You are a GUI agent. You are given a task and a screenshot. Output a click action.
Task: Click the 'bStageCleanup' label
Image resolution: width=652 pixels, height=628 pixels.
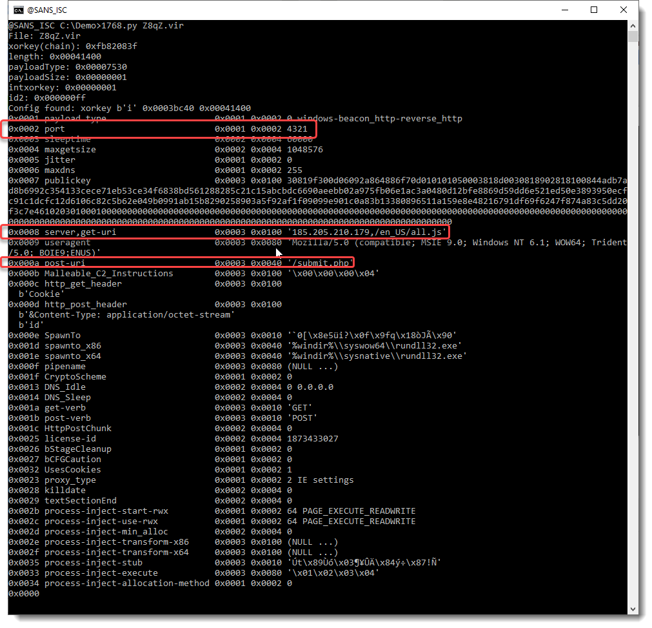[78, 449]
